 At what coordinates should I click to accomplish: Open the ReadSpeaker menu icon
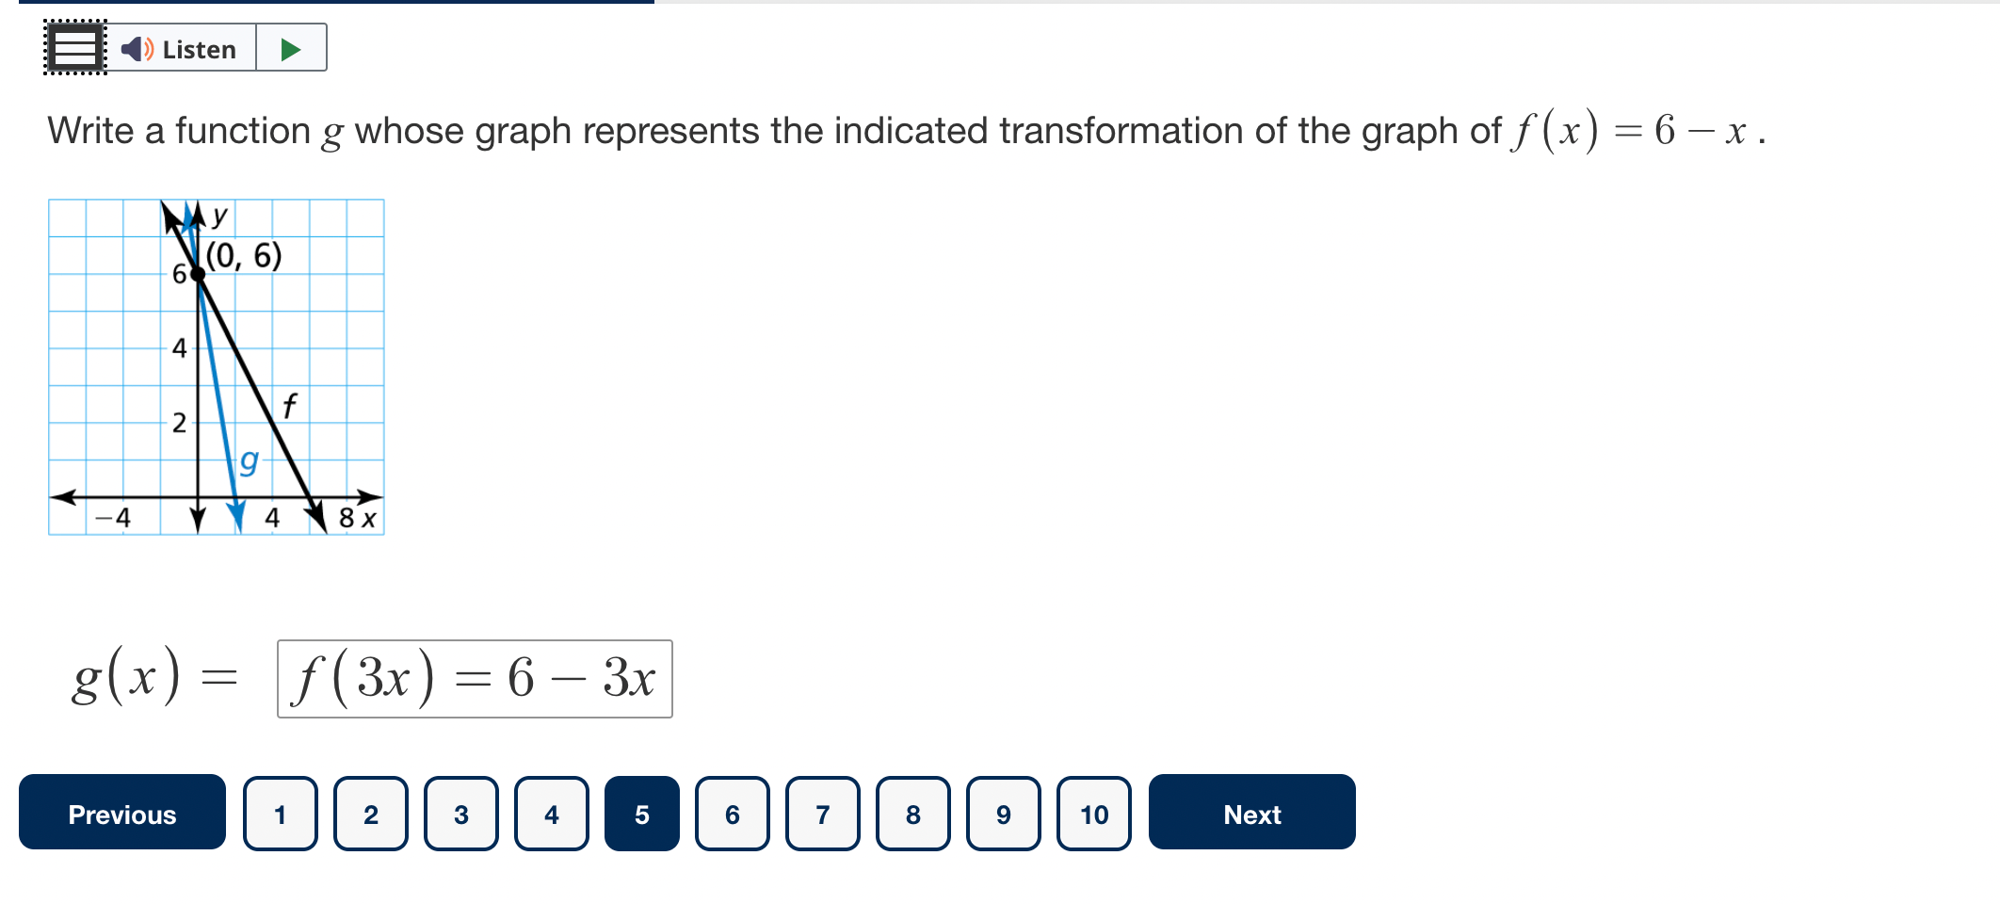[75, 47]
